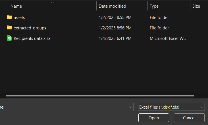Select the "Recipients data.xlsx" file name
Image resolution: width=208 pixels, height=125 pixels.
[x=32, y=38]
